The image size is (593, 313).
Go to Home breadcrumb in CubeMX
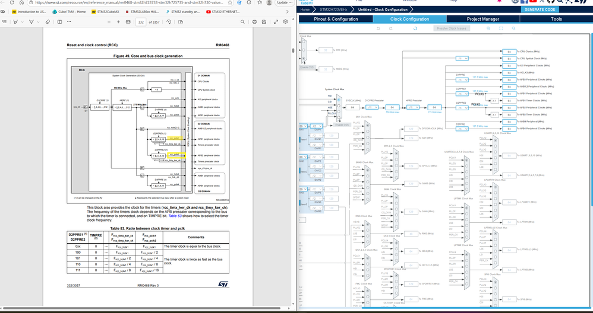[x=305, y=9]
